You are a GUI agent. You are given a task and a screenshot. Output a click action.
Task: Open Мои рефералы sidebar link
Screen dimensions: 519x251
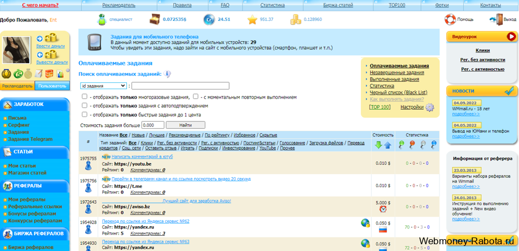pyautogui.click(x=27, y=199)
